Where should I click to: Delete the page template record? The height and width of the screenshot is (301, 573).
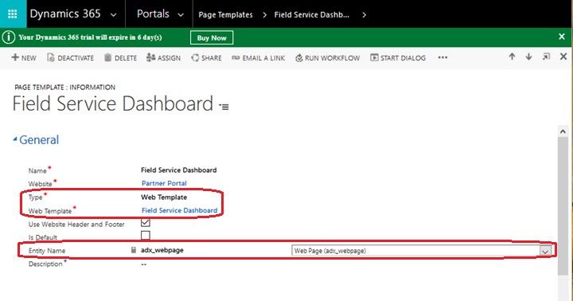click(121, 58)
